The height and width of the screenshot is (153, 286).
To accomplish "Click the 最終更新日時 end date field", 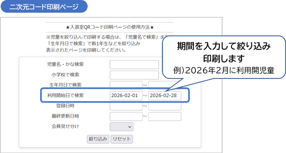I will (x=165, y=116).
